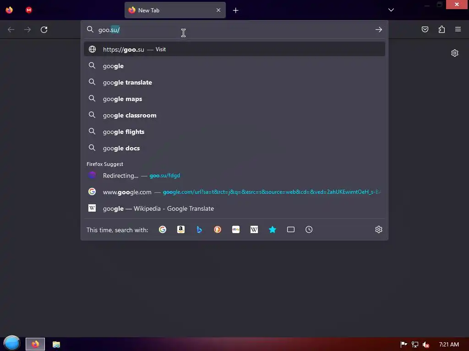
Task: Search this time with Wikipedia
Action: (x=254, y=229)
